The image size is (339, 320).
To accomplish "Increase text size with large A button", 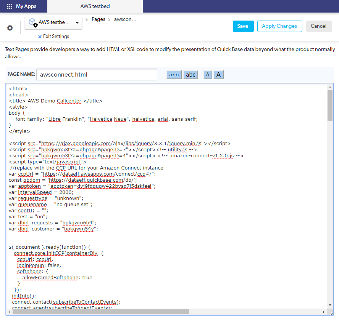I will point(219,75).
